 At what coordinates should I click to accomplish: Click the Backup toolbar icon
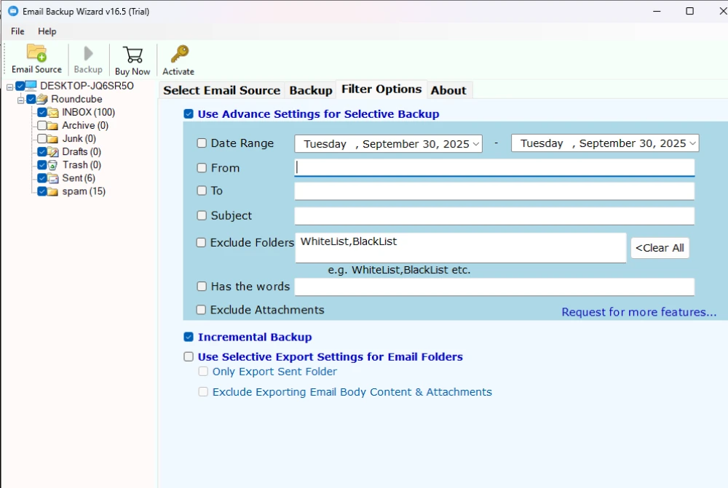pyautogui.click(x=87, y=54)
